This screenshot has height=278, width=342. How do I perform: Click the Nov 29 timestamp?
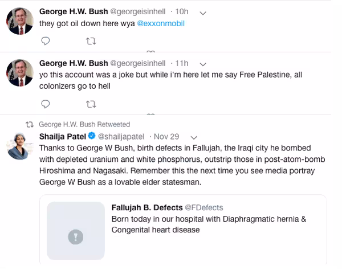click(166, 137)
